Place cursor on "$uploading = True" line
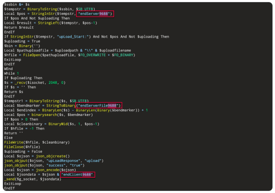 pyautogui.click(x=22, y=41)
